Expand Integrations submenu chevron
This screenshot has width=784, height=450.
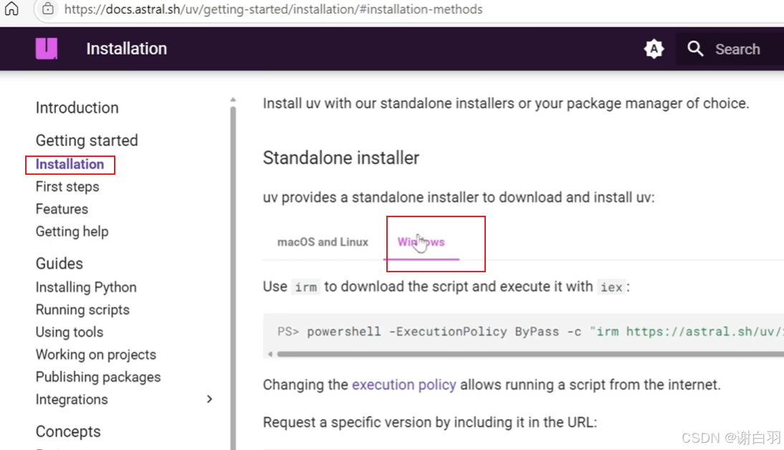[x=209, y=399]
